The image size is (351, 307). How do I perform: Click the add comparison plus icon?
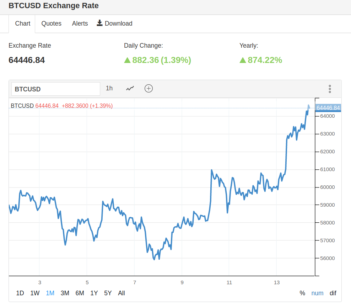click(148, 89)
